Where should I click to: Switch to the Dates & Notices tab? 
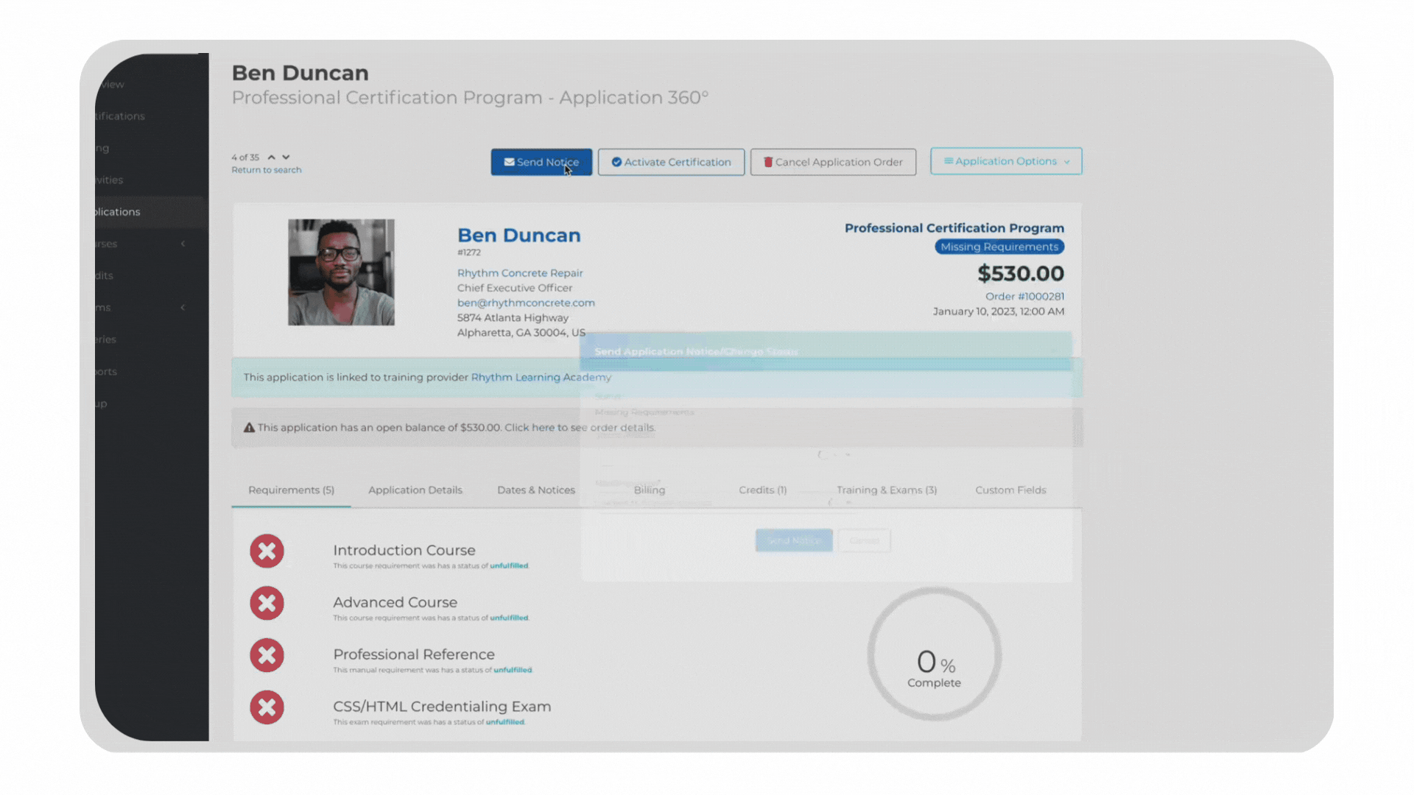coord(536,490)
